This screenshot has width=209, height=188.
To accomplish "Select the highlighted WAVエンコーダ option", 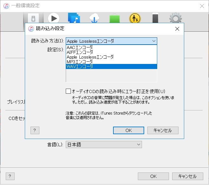I will click(x=111, y=66).
